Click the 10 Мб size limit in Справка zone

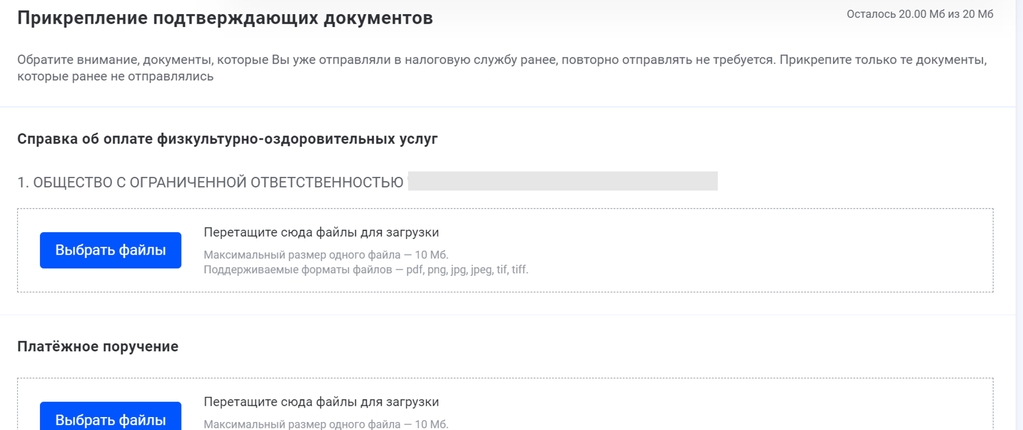pos(431,255)
